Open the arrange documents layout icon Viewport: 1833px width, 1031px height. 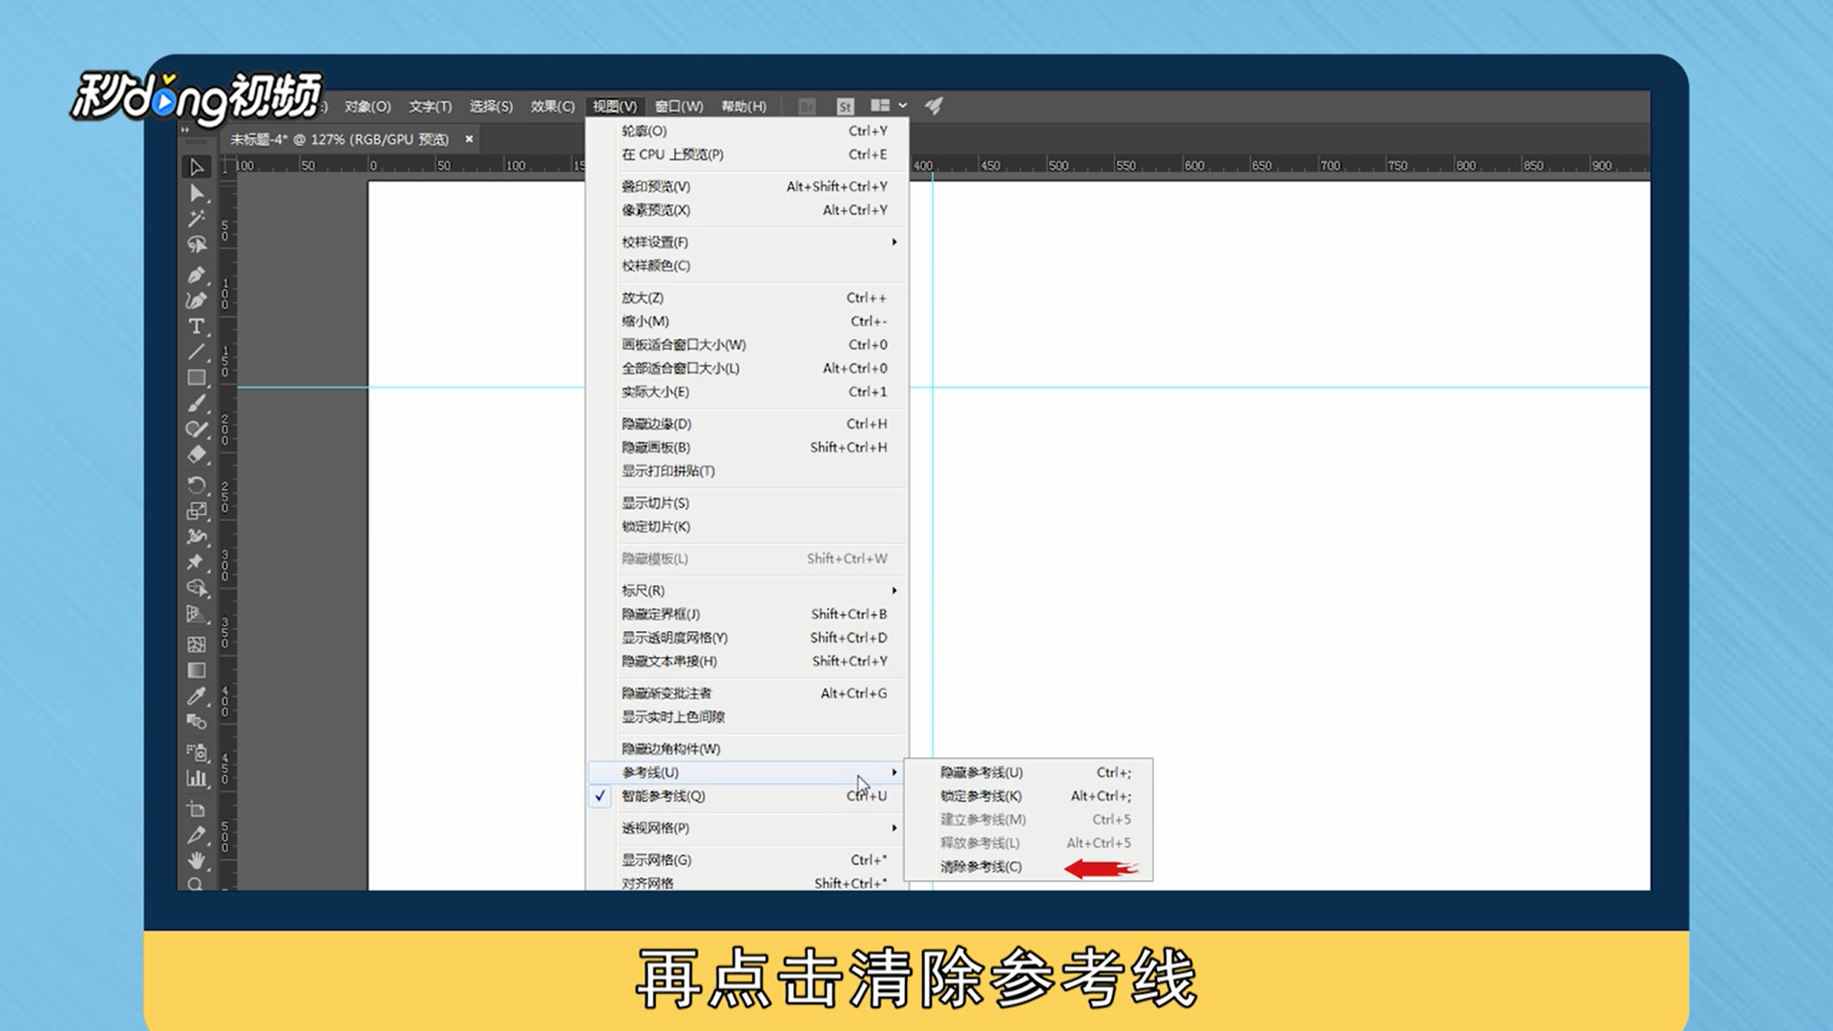tap(888, 106)
